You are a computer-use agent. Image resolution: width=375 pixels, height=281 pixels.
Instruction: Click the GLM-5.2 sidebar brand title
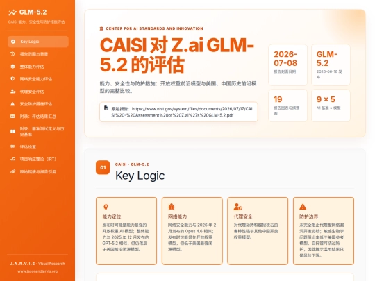click(33, 12)
